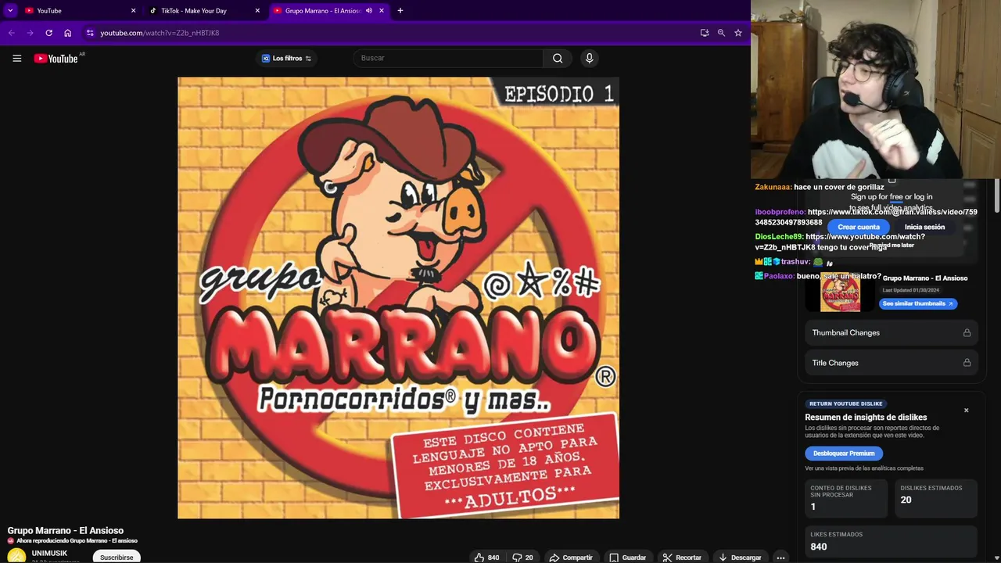Start voice search with microphone icon

click(590, 58)
